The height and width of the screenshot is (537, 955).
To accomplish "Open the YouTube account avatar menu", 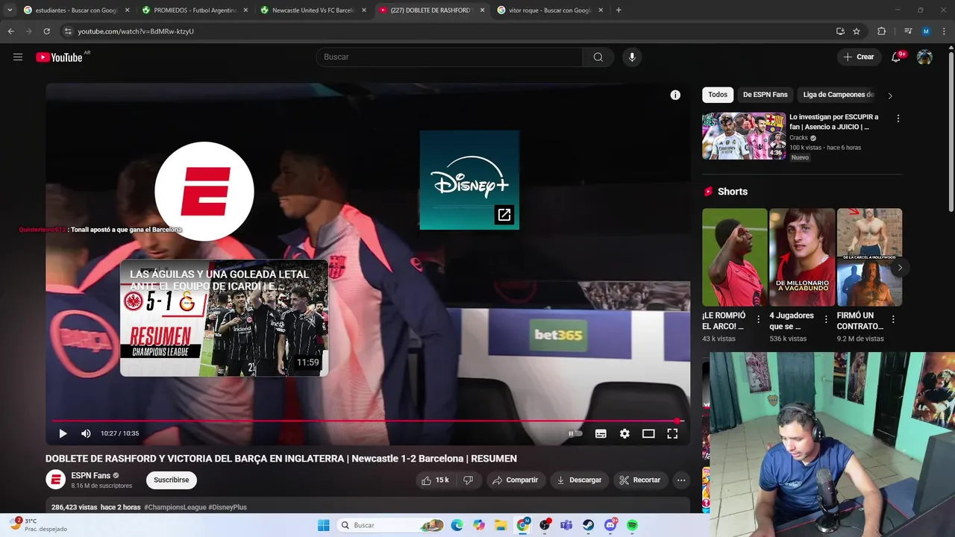I will coord(924,57).
